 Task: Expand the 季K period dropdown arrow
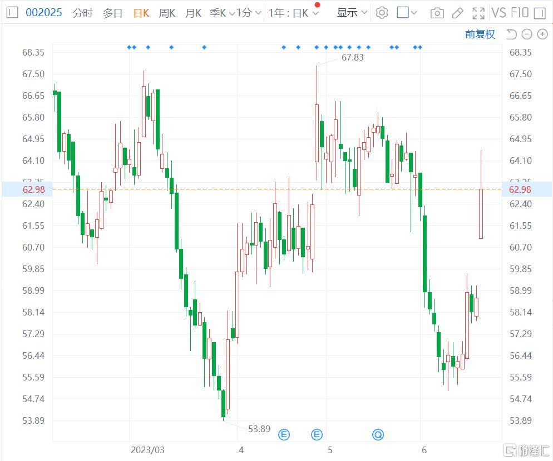click(231, 13)
